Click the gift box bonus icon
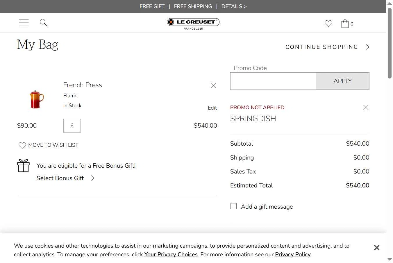393x263 pixels. (x=24, y=166)
